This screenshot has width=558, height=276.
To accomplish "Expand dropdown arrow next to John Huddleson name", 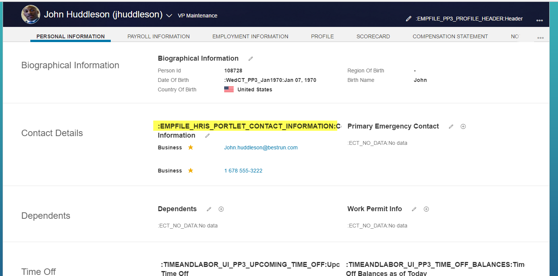I will [x=170, y=16].
